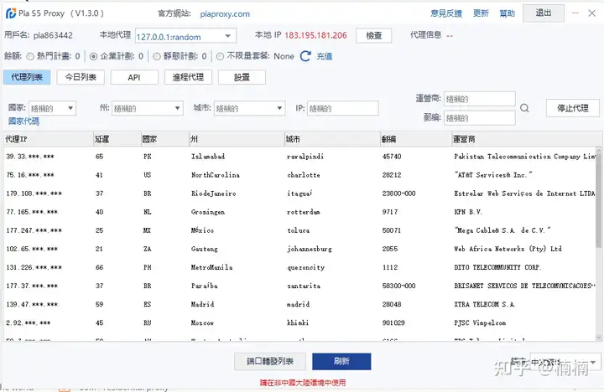Image resolution: width=604 pixels, height=392 pixels.
Task: Click the 端口轉發列表 button
Action: (270, 361)
